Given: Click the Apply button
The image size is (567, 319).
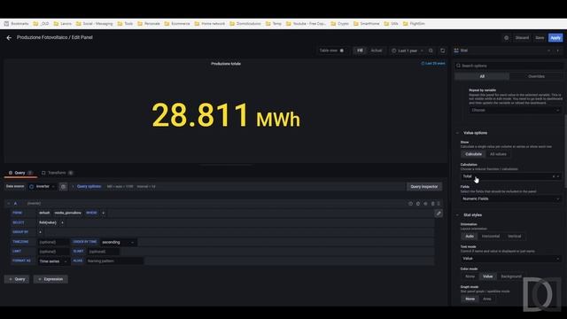Looking at the screenshot, I should (x=555, y=37).
